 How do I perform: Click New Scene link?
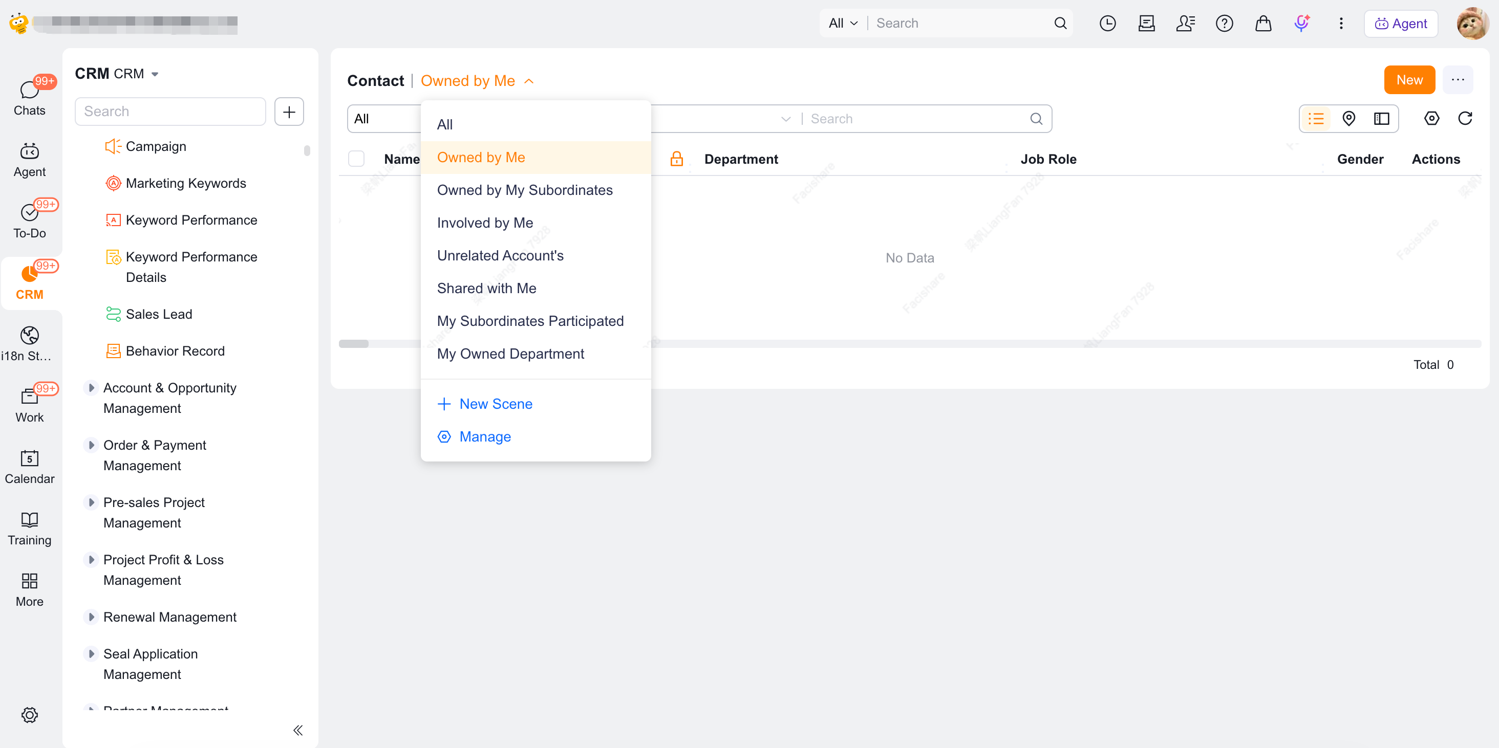(x=485, y=404)
